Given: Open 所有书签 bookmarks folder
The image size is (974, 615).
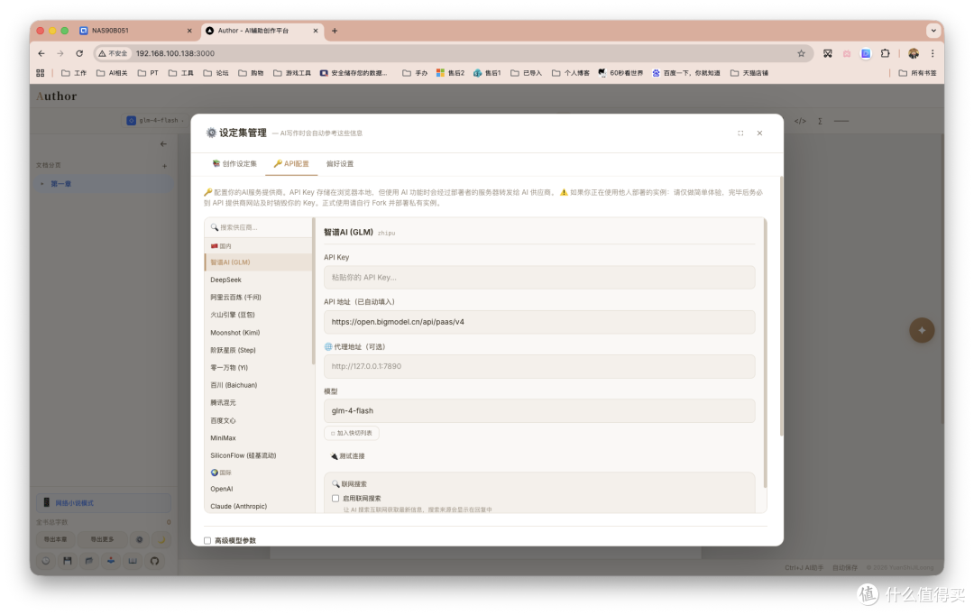Looking at the screenshot, I should [917, 73].
